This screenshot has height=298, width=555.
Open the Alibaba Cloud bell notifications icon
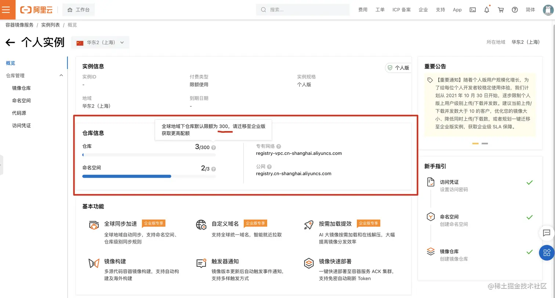486,10
